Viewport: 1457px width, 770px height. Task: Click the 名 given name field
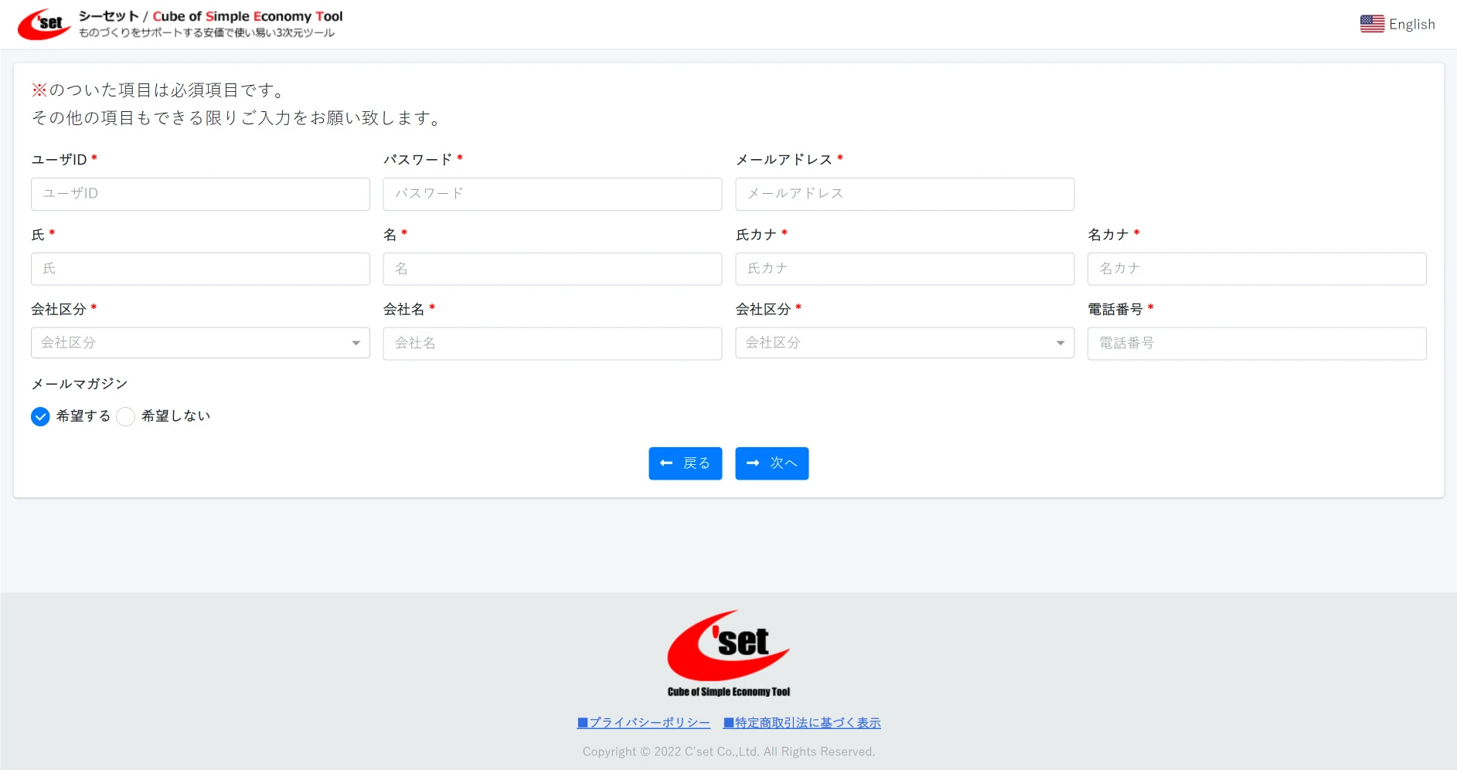pyautogui.click(x=552, y=269)
